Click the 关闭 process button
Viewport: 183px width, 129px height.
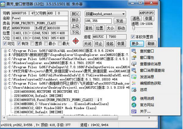tap(88, 44)
